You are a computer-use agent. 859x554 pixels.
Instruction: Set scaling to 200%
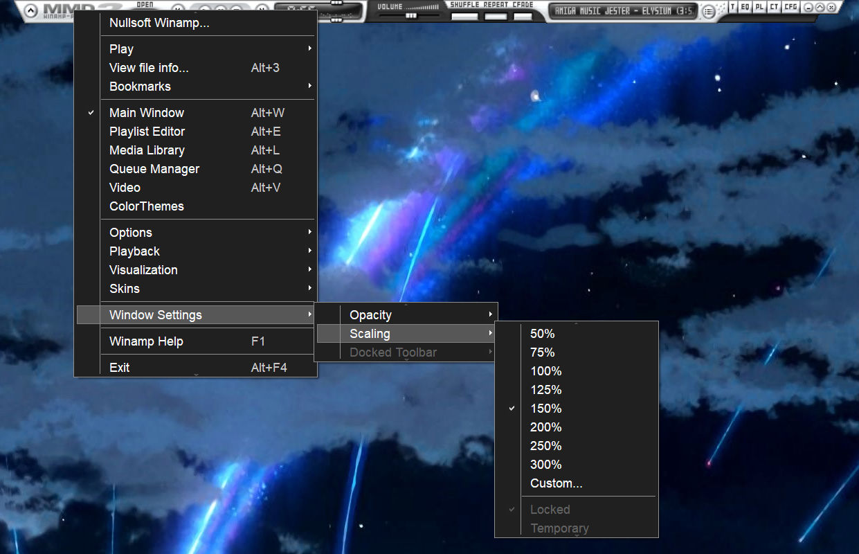pyautogui.click(x=577, y=427)
